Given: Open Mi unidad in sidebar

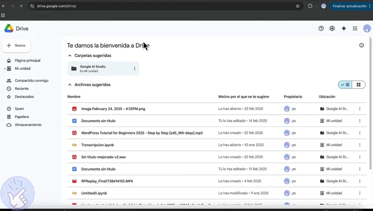Looking at the screenshot, I should pos(22,69).
